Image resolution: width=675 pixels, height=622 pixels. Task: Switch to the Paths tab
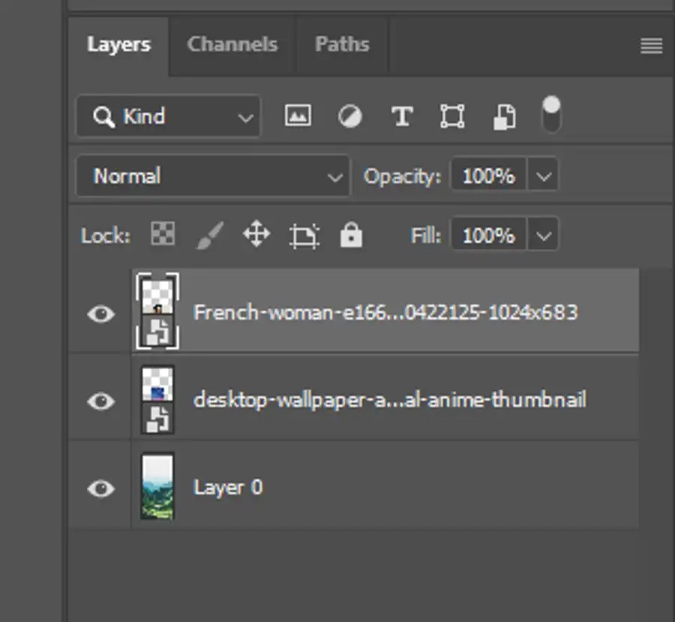(x=342, y=44)
